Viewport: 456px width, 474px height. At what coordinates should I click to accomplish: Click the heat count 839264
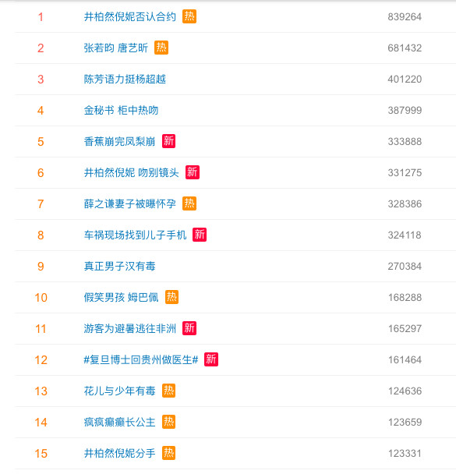405,16
